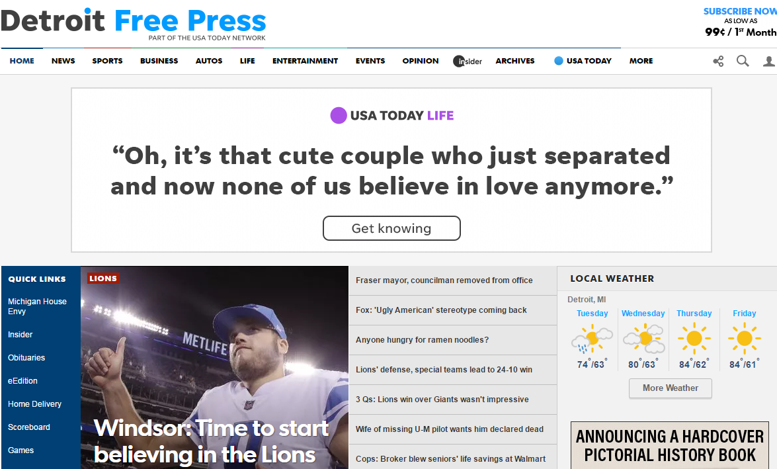This screenshot has width=777, height=469.
Task: Click Tuesday's rainy weather icon
Action: click(592, 339)
